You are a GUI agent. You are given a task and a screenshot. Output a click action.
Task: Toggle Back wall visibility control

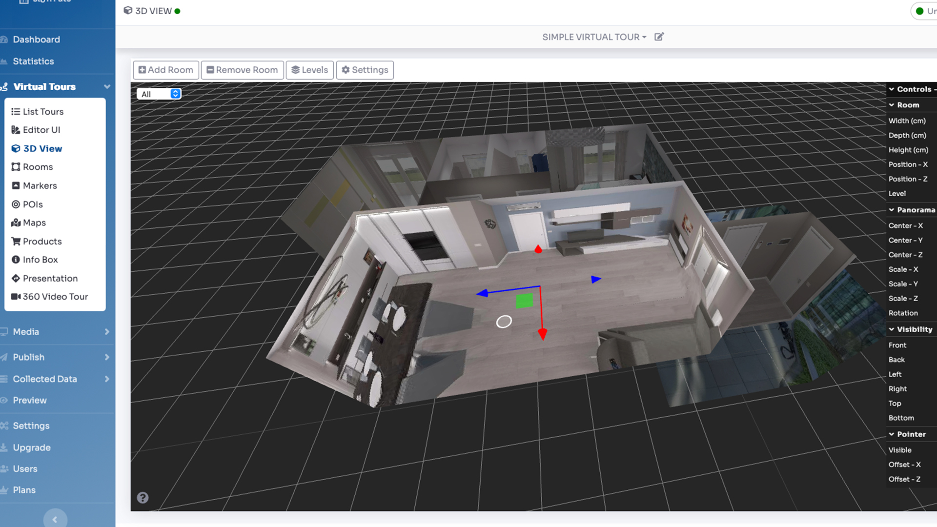point(912,360)
